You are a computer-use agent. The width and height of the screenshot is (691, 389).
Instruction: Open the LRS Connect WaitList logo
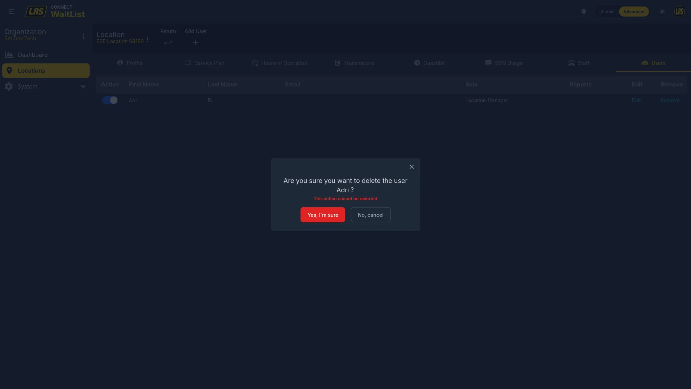(55, 12)
